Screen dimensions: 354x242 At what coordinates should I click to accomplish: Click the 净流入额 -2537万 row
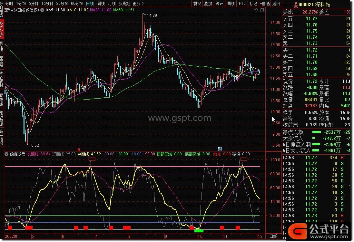pos(316,132)
